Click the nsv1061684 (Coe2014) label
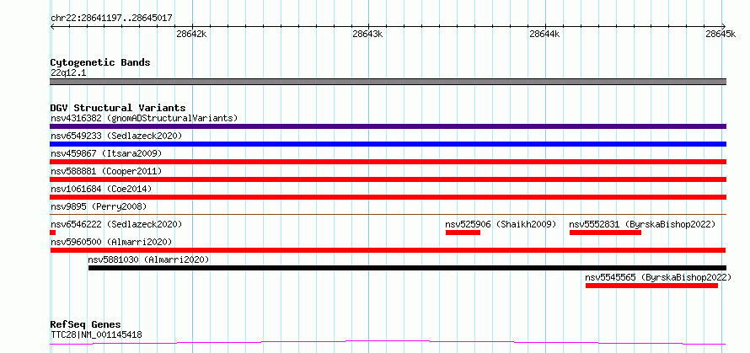Viewport: 750px width, 353px height. click(101, 189)
